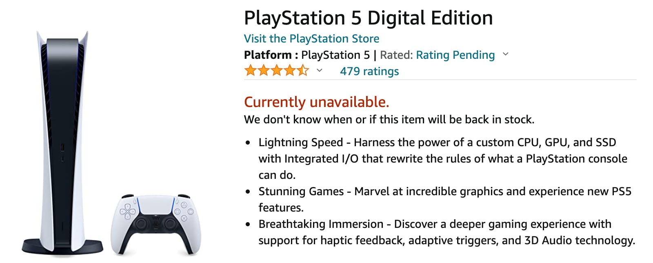Open the Visit the PlayStation Store link
Image resolution: width=653 pixels, height=263 pixels.
311,39
